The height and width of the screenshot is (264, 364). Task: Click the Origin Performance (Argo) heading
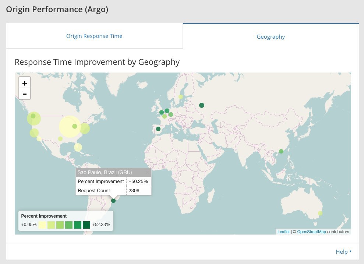tap(57, 10)
